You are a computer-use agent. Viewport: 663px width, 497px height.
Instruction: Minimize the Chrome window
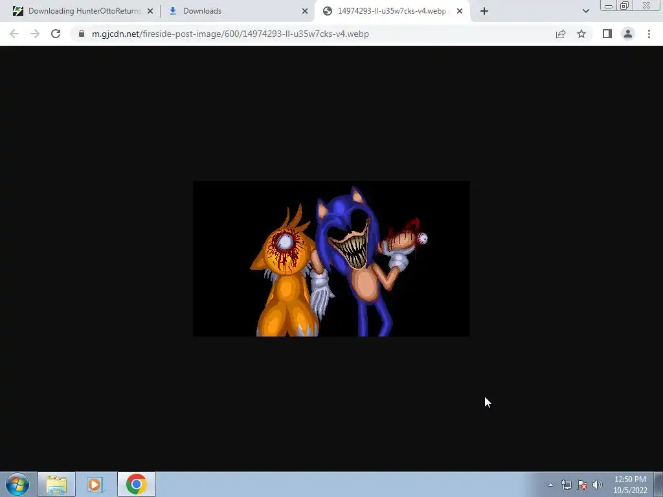point(609,6)
